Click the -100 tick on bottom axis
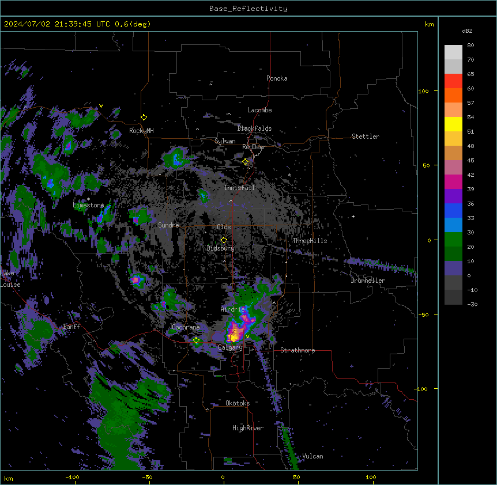This screenshot has width=497, height=485. [x=72, y=477]
